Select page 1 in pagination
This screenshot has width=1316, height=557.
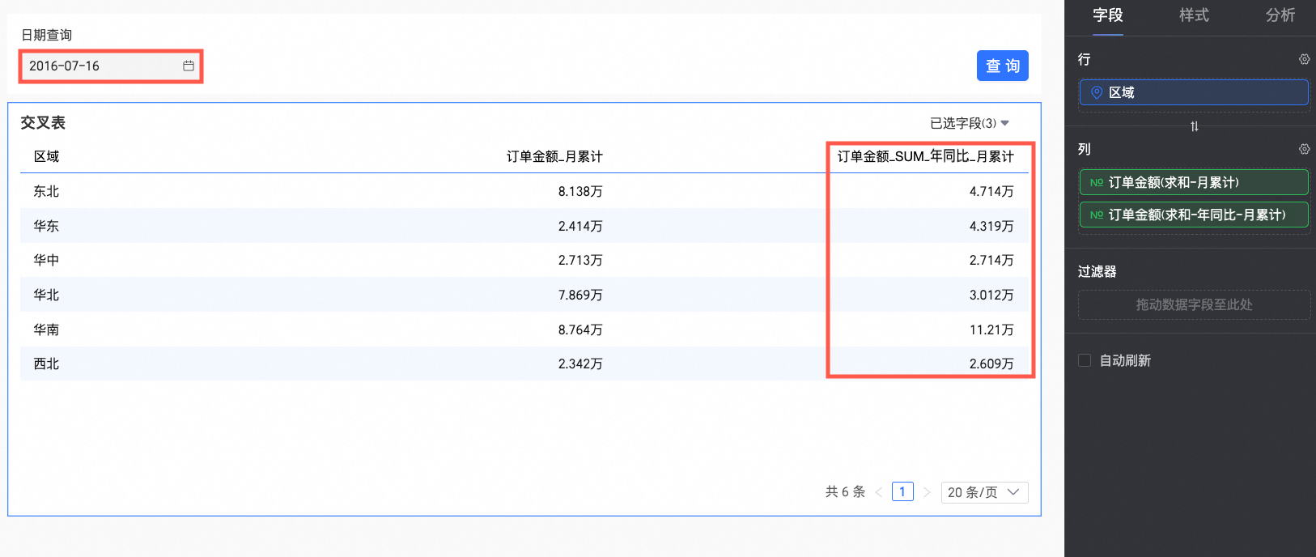click(x=902, y=492)
